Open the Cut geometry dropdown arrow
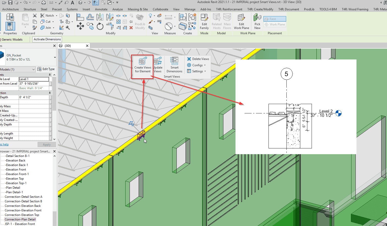The height and width of the screenshot is (226, 387). pos(53,22)
